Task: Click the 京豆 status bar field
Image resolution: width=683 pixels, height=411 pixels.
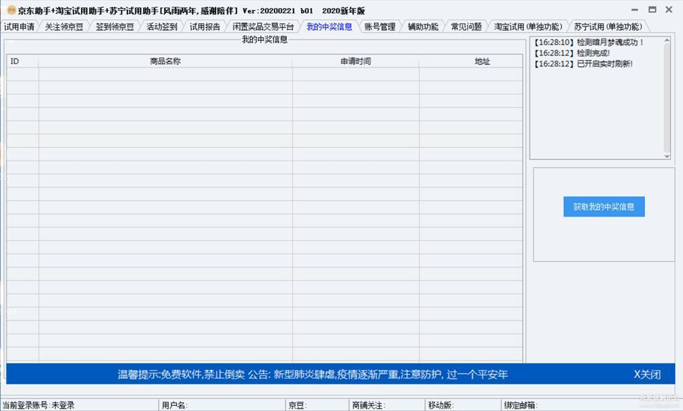Action: click(x=317, y=405)
